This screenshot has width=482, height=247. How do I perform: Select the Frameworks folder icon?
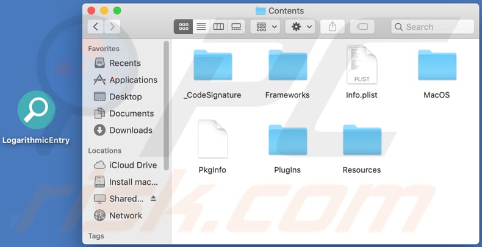pos(288,65)
